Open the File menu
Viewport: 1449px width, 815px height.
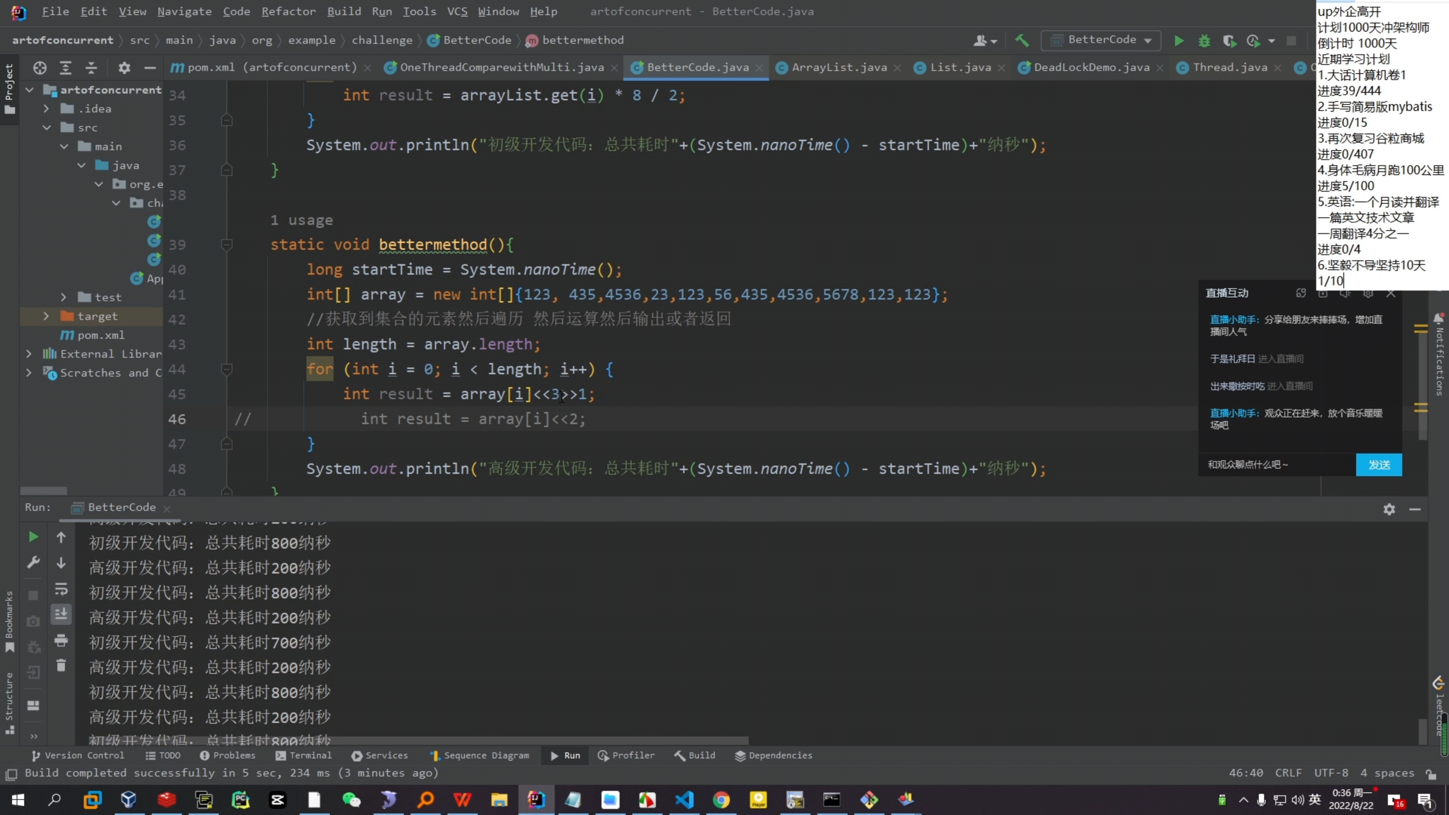pyautogui.click(x=56, y=11)
